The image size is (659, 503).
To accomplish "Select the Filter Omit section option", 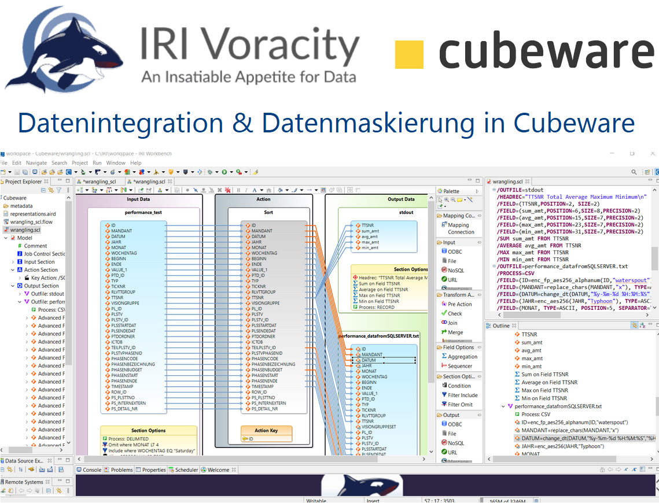I will [x=457, y=404].
